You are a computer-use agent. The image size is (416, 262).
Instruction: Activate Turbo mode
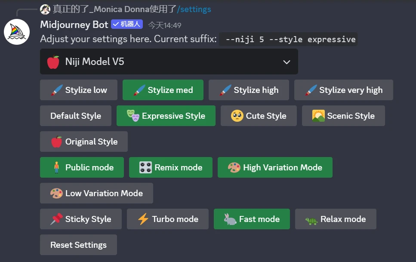click(168, 219)
